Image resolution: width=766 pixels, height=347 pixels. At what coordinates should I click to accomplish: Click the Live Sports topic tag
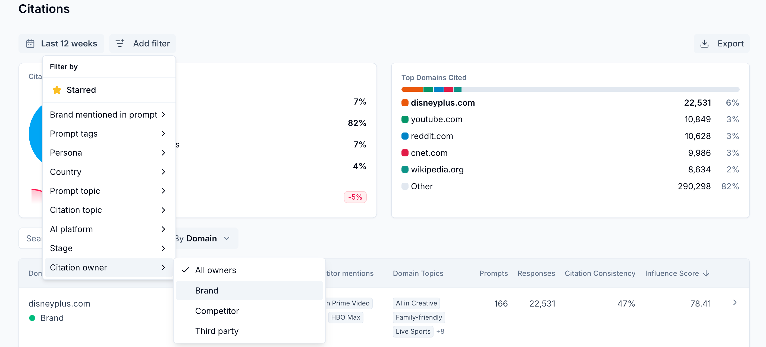coord(413,331)
